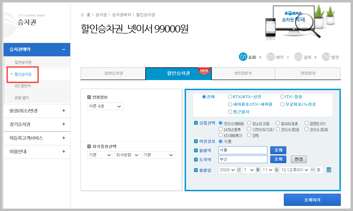Switch to the 할인승차권 tab

pos(178,73)
